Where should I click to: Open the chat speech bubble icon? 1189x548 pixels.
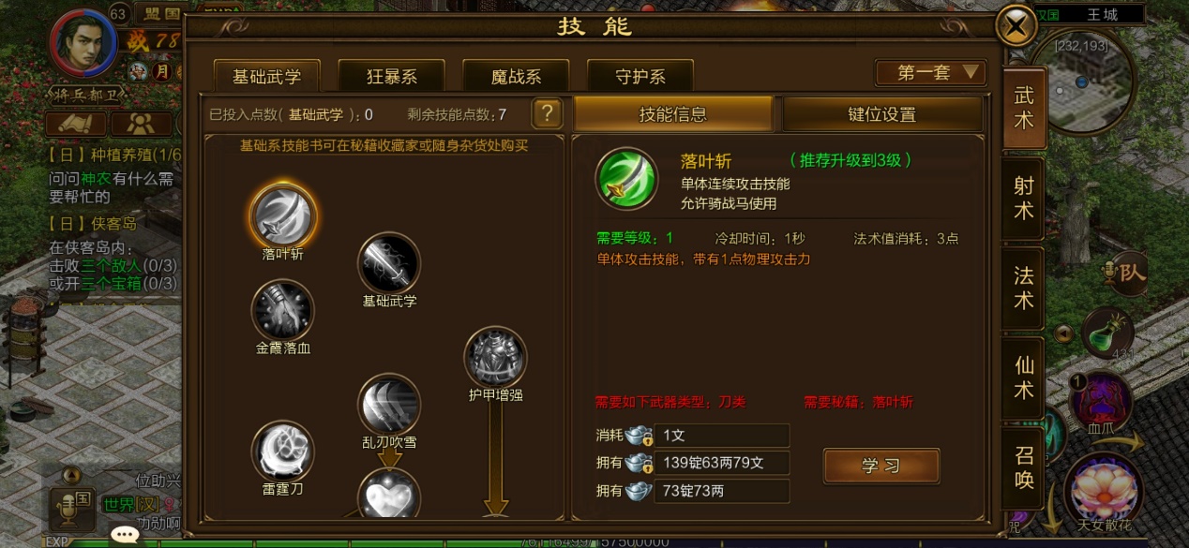pos(126,535)
